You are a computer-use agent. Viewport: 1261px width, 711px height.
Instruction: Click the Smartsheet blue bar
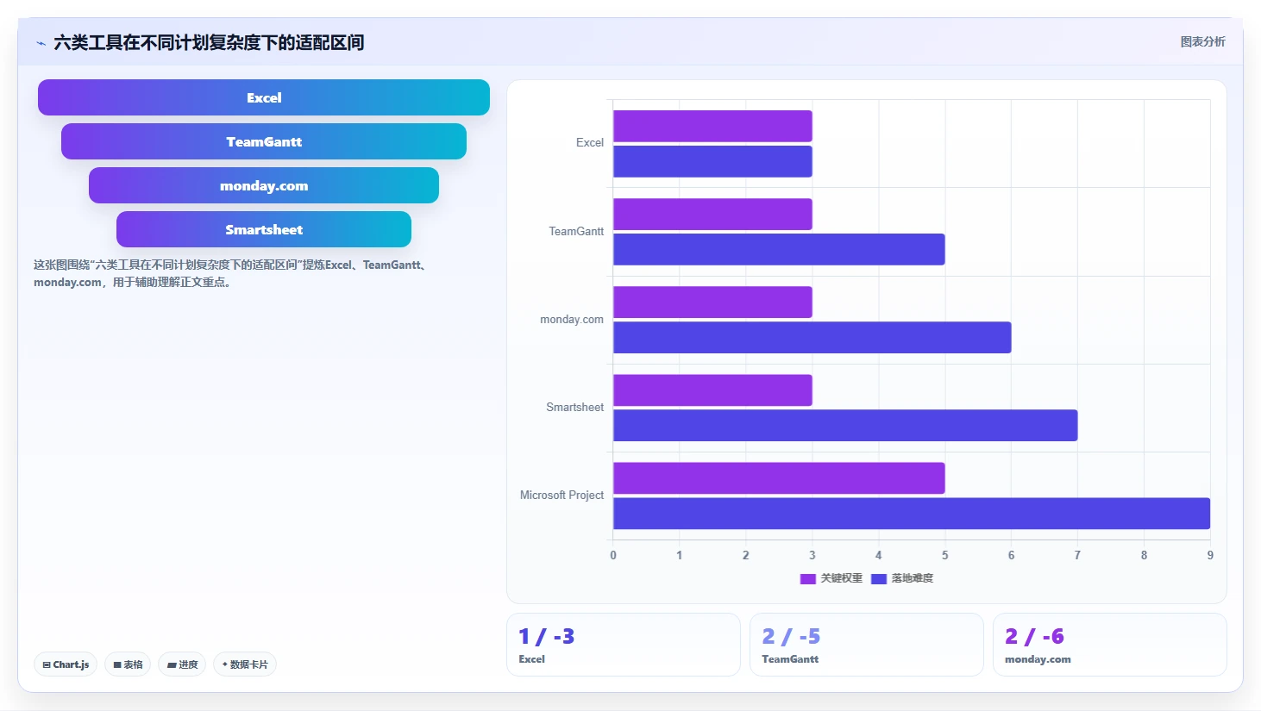[x=845, y=425]
